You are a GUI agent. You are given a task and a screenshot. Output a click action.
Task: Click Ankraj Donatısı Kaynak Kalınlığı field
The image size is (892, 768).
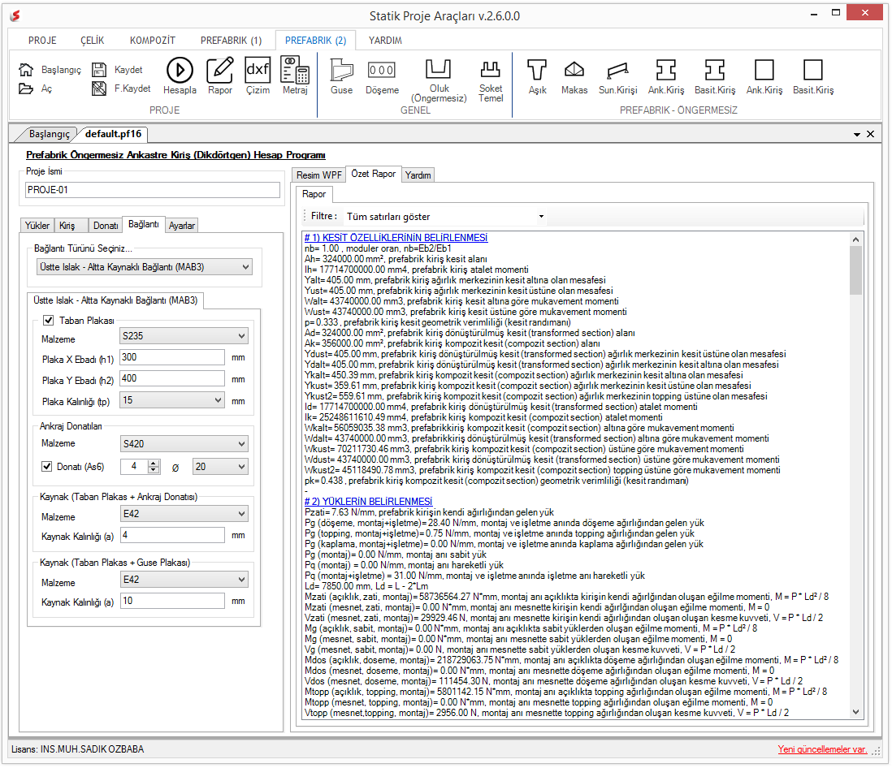click(172, 536)
